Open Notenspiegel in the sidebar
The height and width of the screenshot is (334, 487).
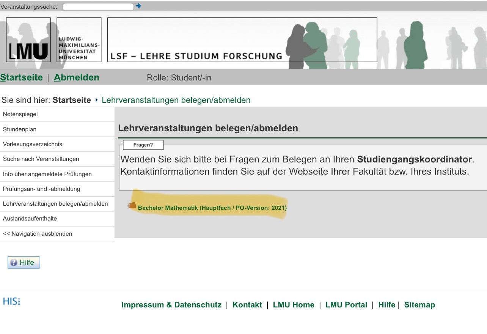(20, 114)
